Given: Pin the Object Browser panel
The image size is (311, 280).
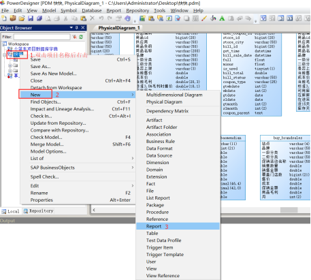Looking at the screenshot, I should pos(77,28).
